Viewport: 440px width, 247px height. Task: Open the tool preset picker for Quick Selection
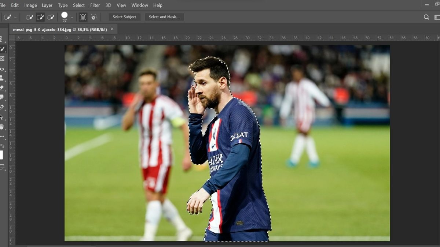(x=7, y=17)
